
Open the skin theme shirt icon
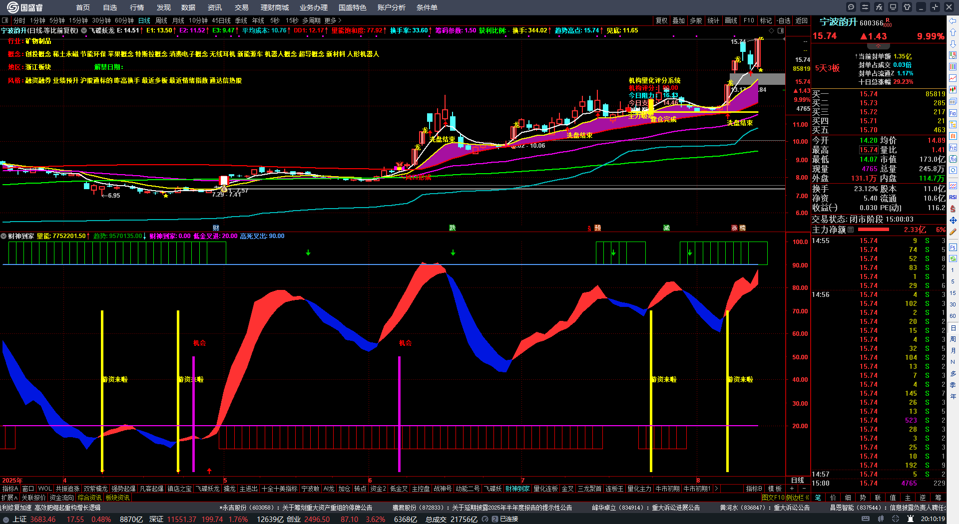coord(907,7)
